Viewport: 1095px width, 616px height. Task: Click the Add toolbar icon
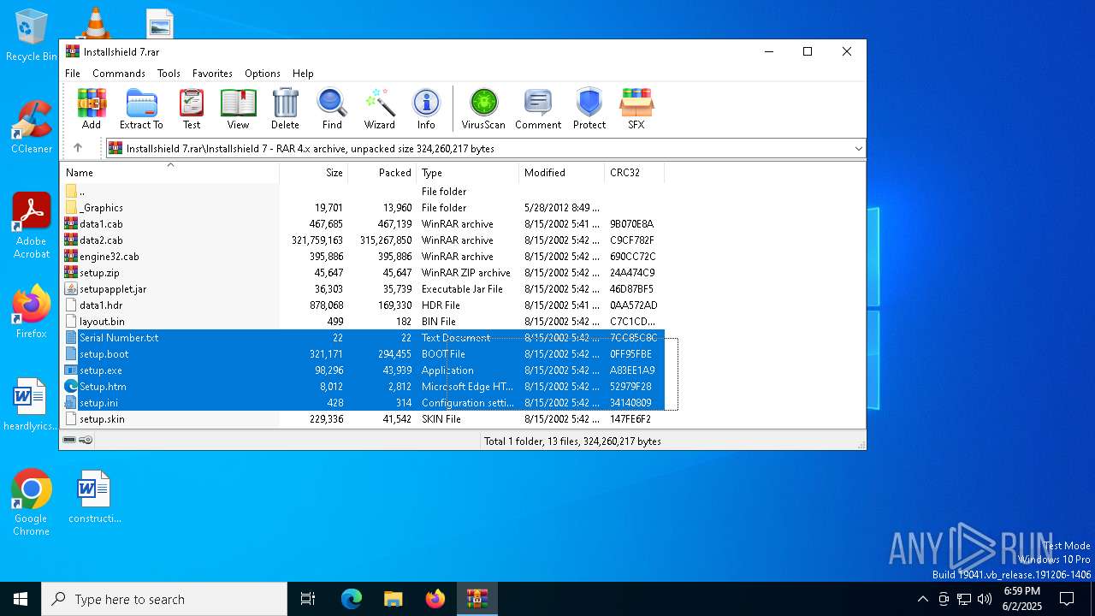[x=92, y=109]
